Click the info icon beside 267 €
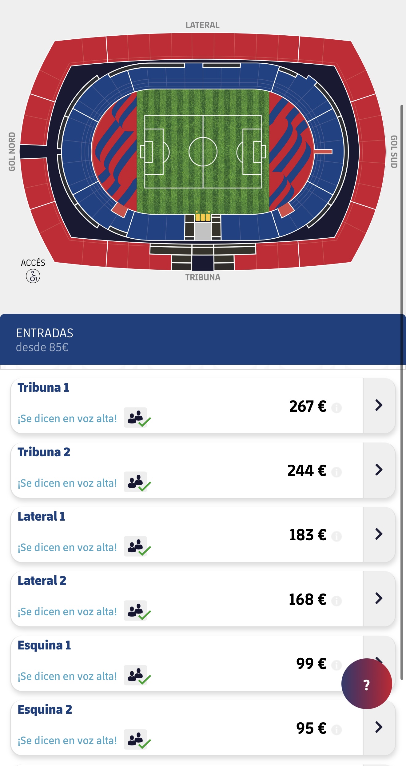This screenshot has height=766, width=406. tap(336, 408)
